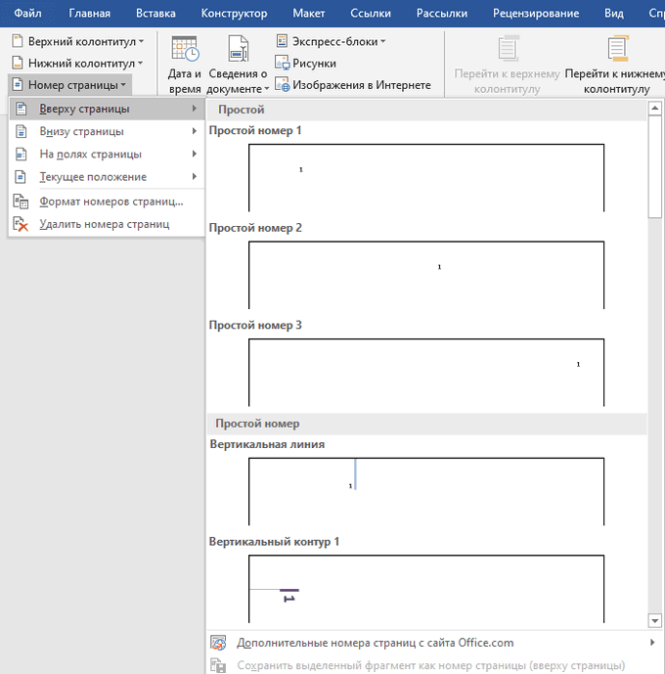
Task: Open the Сведения о документе dropdown arrow
Action: [x=266, y=89]
